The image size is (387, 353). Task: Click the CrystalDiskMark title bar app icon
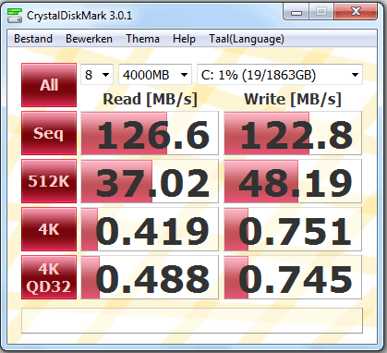click(15, 16)
